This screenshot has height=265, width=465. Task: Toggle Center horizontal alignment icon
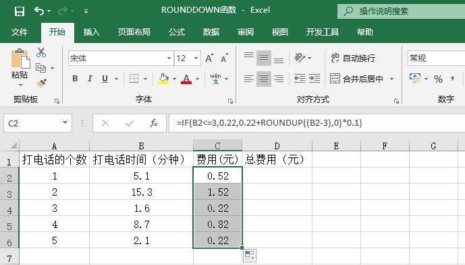click(x=264, y=79)
